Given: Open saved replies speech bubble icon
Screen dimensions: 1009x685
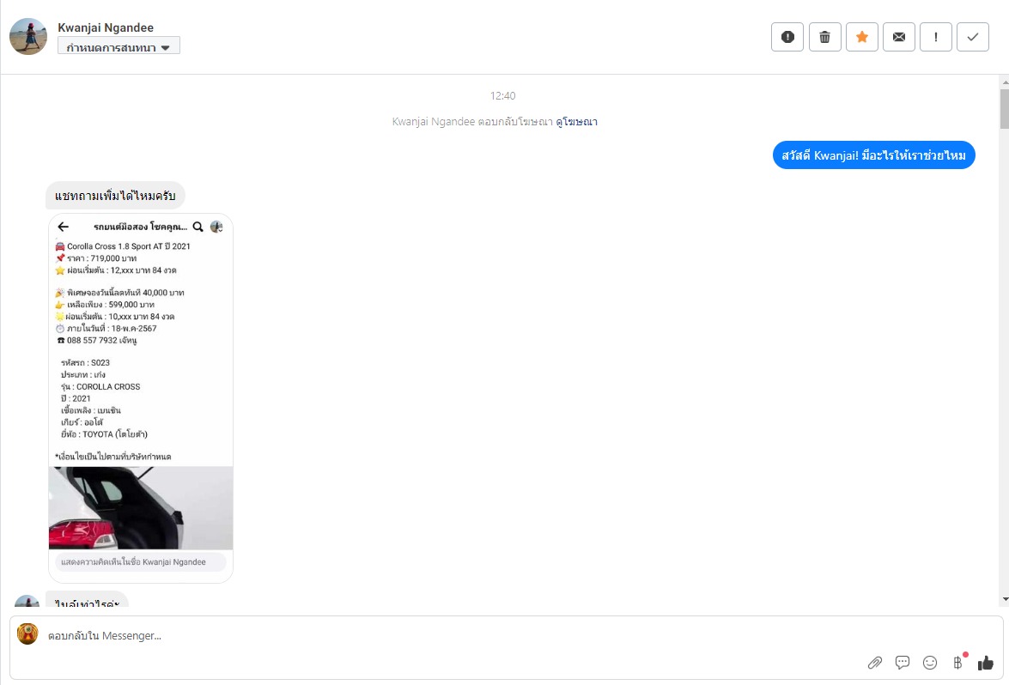Looking at the screenshot, I should pos(903,663).
